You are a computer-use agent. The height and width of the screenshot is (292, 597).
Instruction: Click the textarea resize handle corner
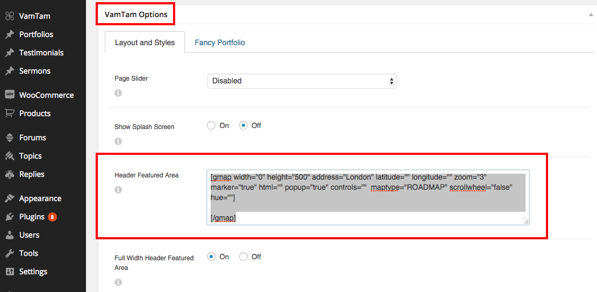[x=526, y=222]
